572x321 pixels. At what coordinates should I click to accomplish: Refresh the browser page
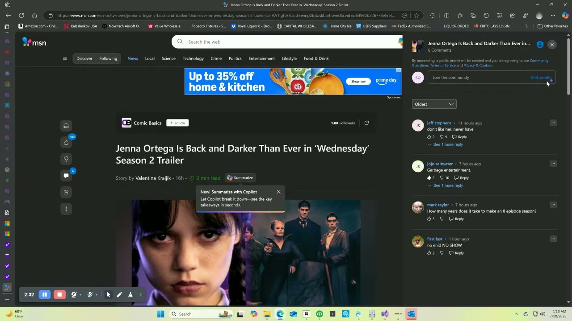(21, 16)
